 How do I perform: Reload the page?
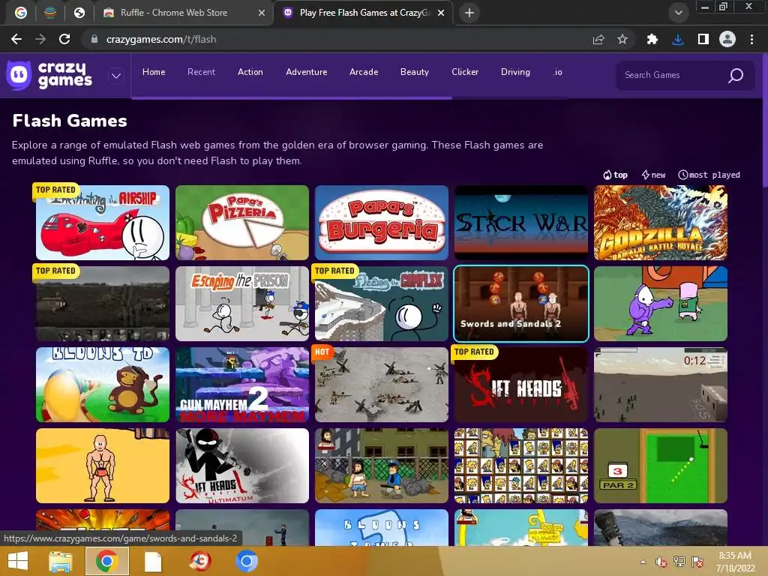64,39
